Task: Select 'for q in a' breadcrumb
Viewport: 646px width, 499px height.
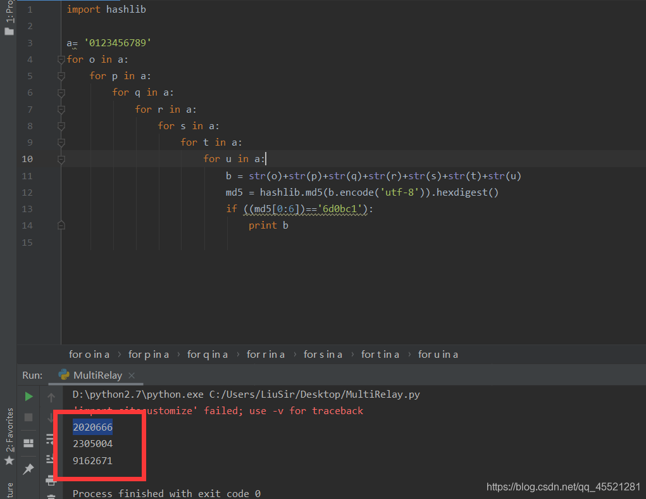Action: click(x=208, y=355)
